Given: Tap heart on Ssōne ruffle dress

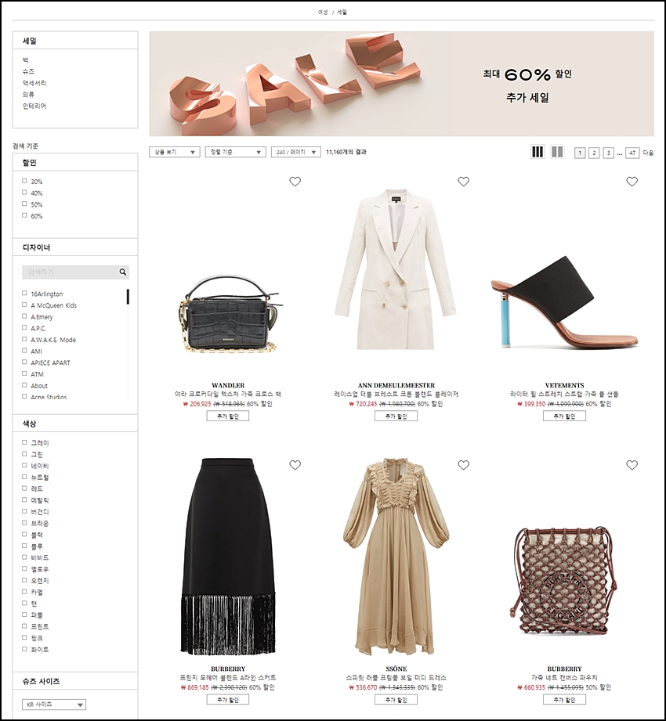Looking at the screenshot, I should 464,465.
